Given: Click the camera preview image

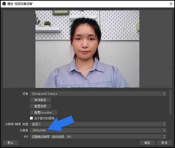Looking at the screenshot, I should tap(87, 49).
